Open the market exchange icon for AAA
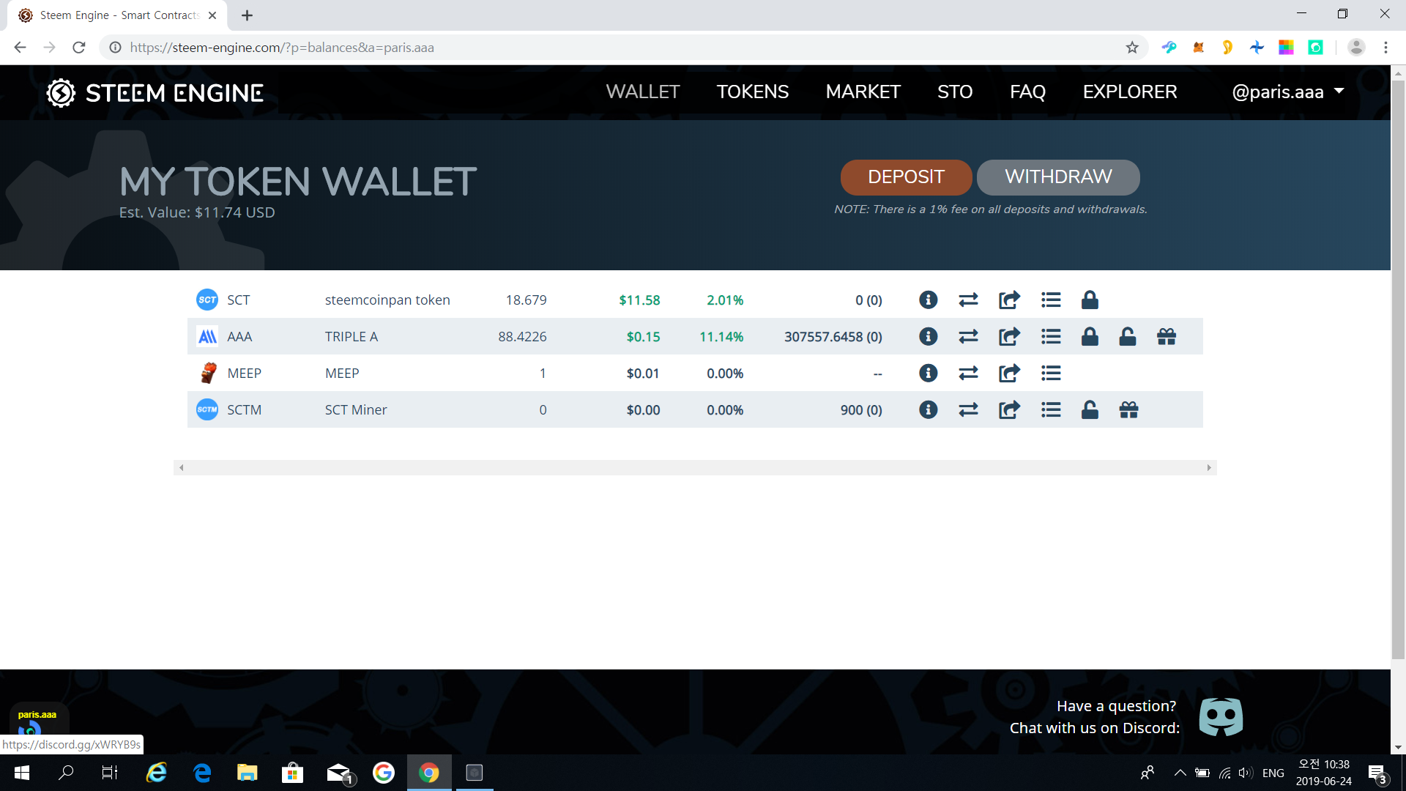This screenshot has width=1406, height=791. pos(968,336)
